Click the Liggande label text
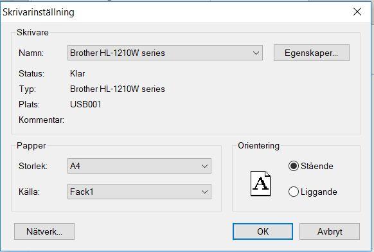The width and height of the screenshot is (374, 252). pos(319,192)
